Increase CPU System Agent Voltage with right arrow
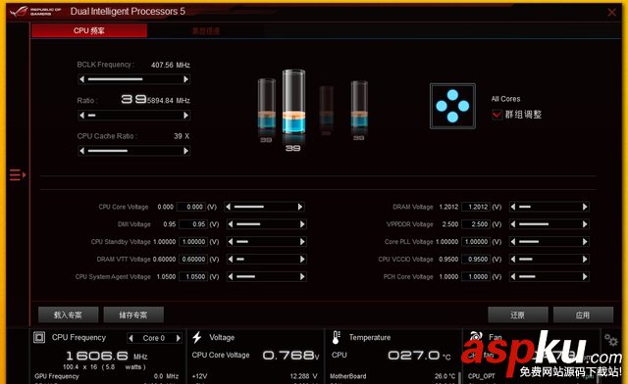Viewport: 628px width, 384px height. (x=302, y=277)
